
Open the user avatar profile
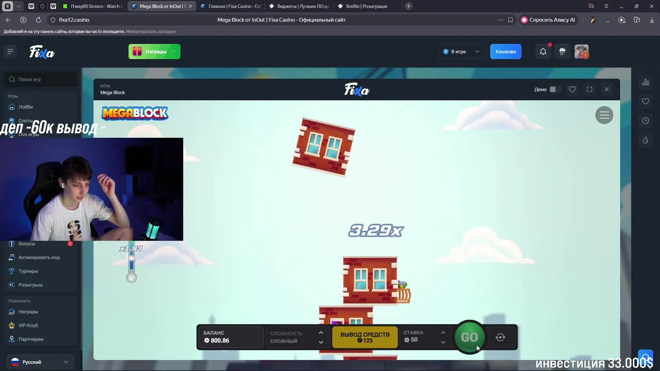[582, 52]
